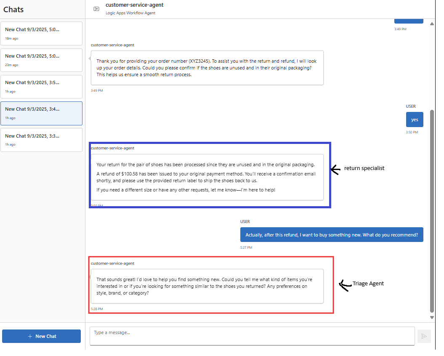Click the send message arrow icon

424,336
